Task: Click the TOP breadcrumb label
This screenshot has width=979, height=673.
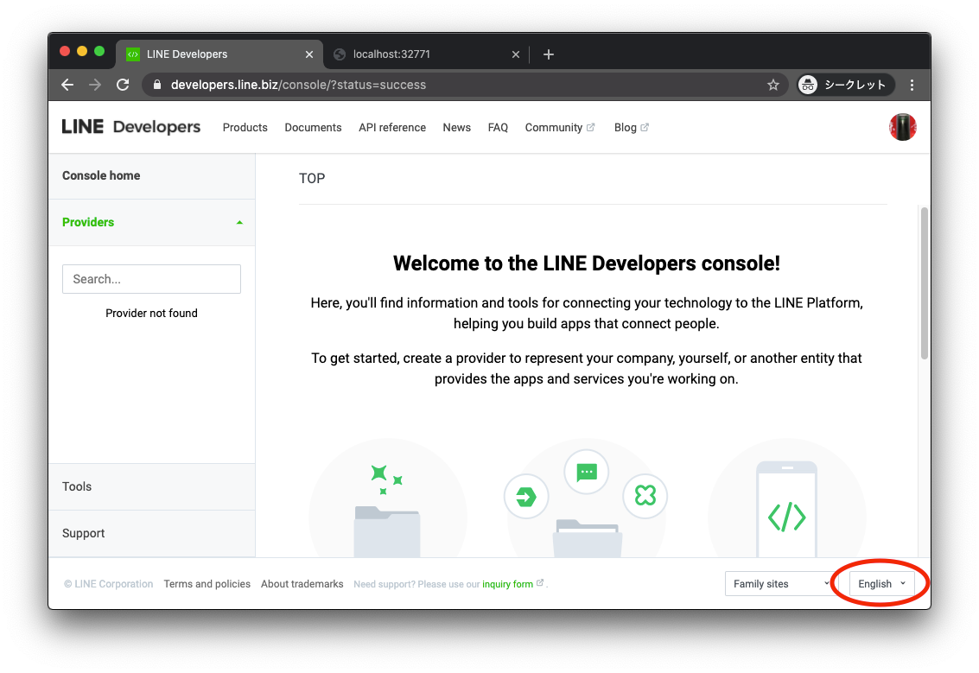Action: coord(312,179)
